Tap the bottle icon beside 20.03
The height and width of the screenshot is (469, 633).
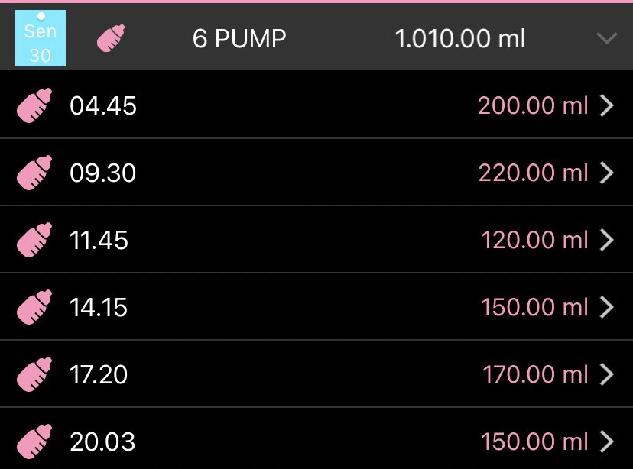click(x=34, y=442)
